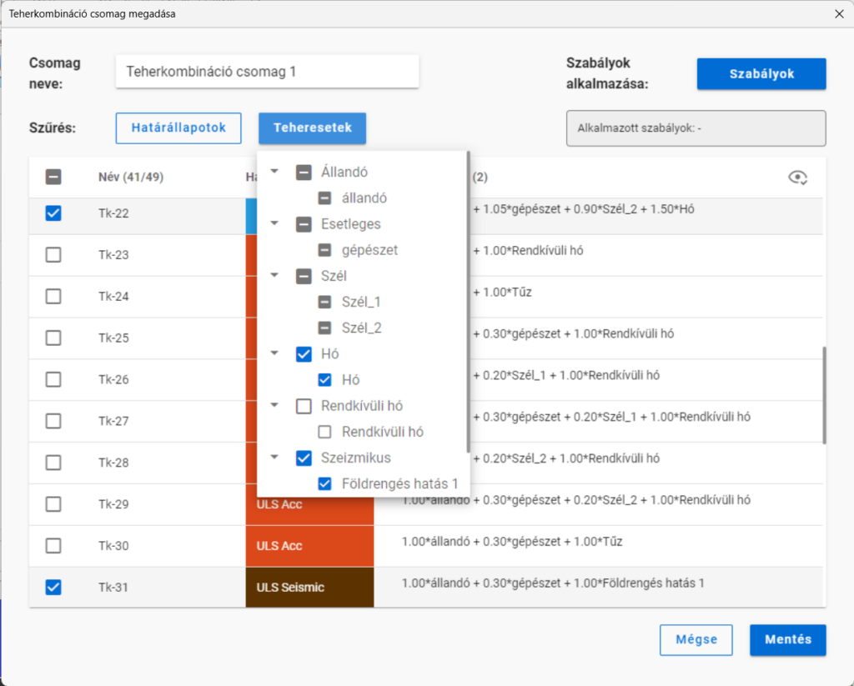Open the Határállapotok filter
The image size is (854, 686).
178,128
